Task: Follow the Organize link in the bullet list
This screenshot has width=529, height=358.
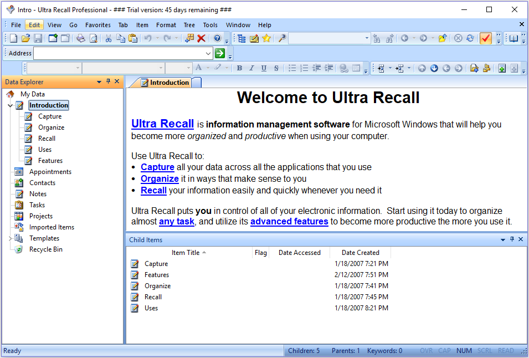Action: pos(160,178)
